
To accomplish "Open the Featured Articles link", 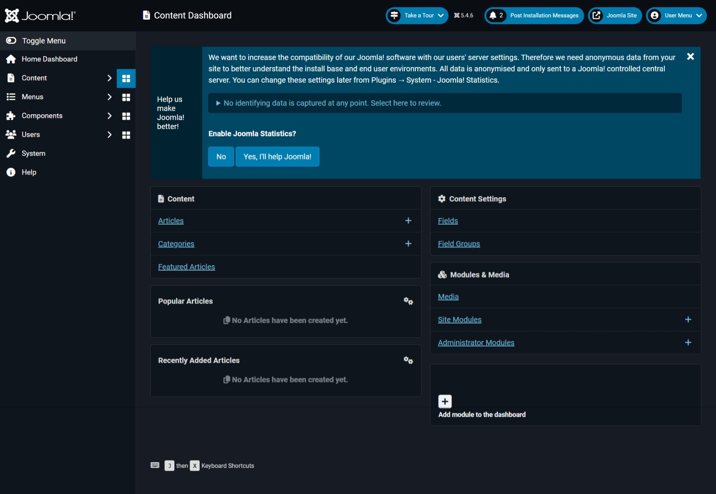I will 186,267.
